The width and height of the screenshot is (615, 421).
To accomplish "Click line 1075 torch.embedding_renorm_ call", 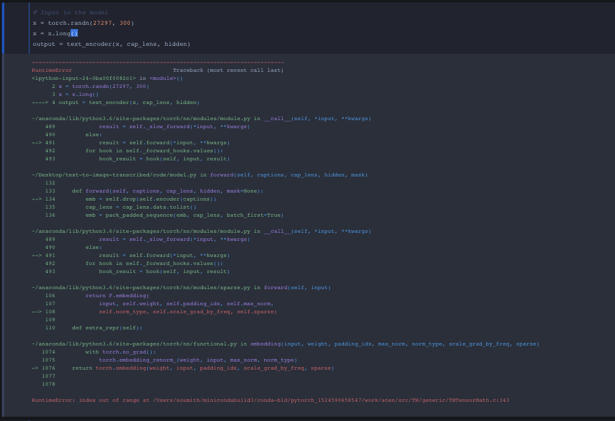I will pos(197,360).
